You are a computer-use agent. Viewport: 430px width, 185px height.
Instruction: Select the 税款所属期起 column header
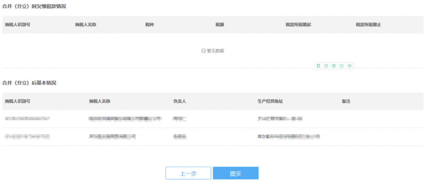click(x=298, y=25)
